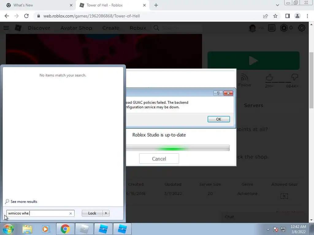Click the Windows Start orb
Image resolution: width=314 pixels, height=235 pixels.
pos(8,229)
